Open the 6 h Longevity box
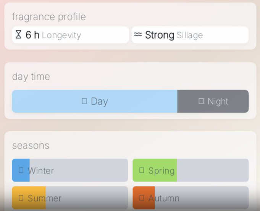Viewport: 260px width, 211px height. (71, 35)
